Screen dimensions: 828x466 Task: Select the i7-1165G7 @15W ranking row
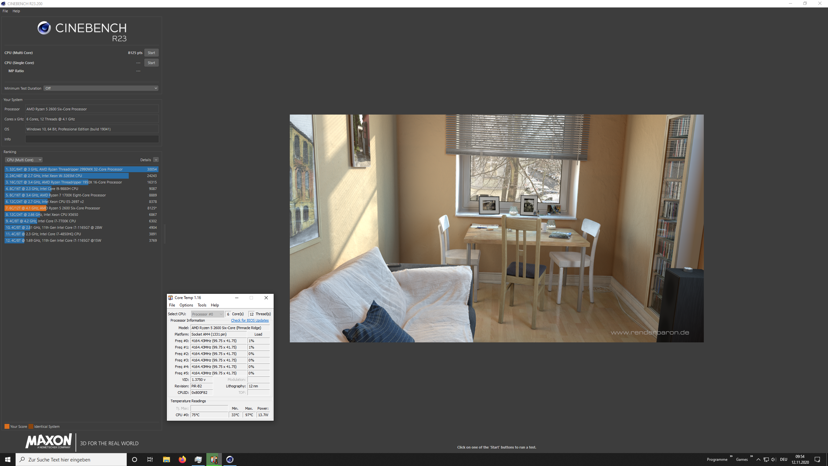[x=81, y=240]
